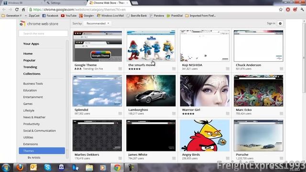306x172 pixels.
Task: Click the Windows Start orb
Action: [6, 168]
